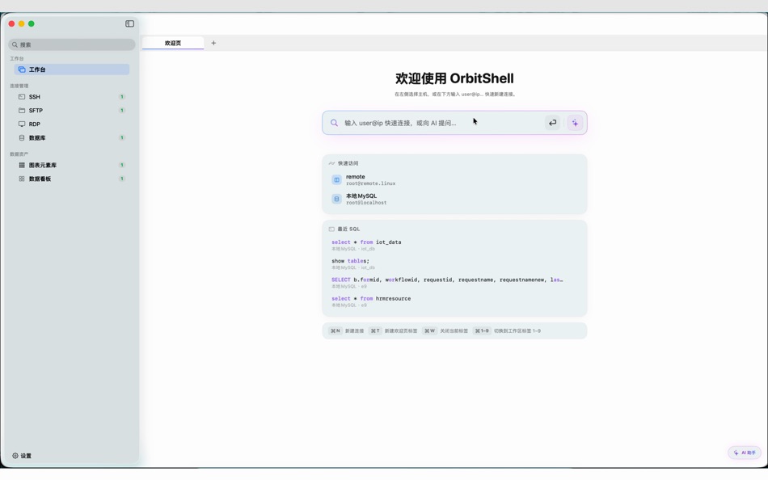The height and width of the screenshot is (480, 768).
Task: Click the 数据看板 count badge
Action: pyautogui.click(x=121, y=179)
